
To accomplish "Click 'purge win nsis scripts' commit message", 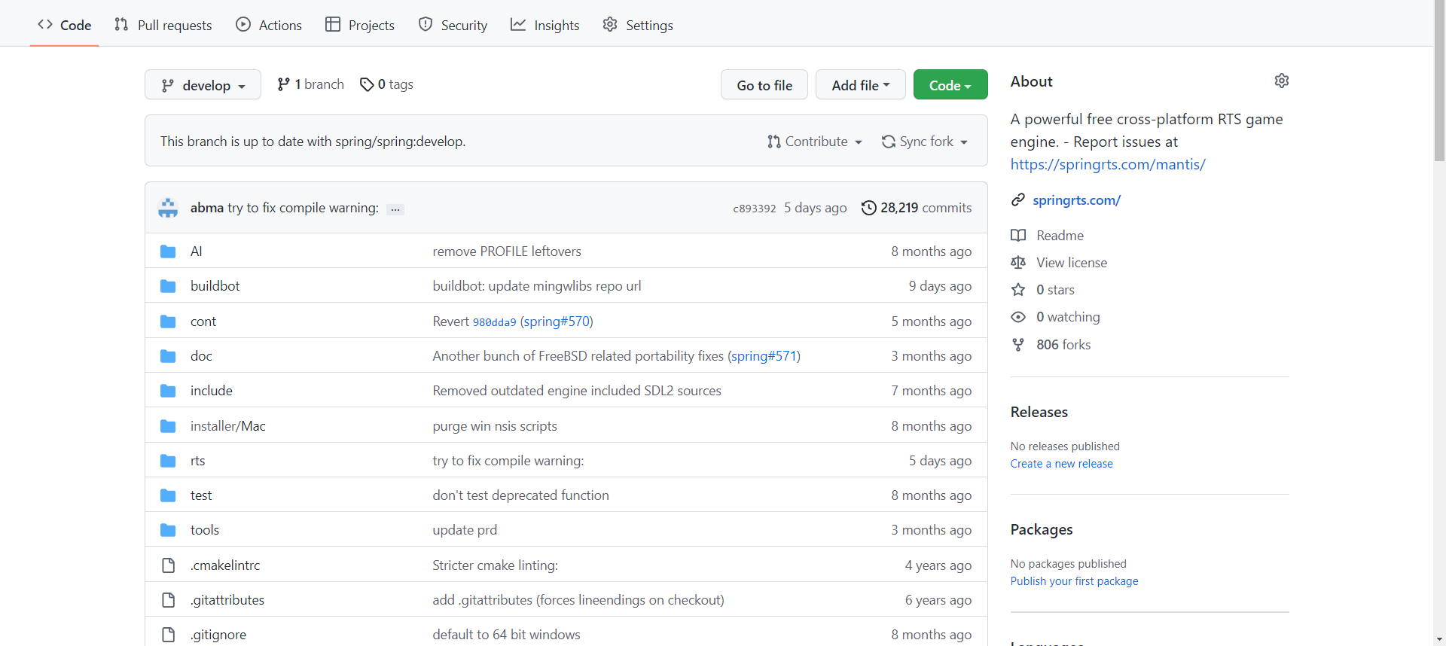I will click(495, 426).
